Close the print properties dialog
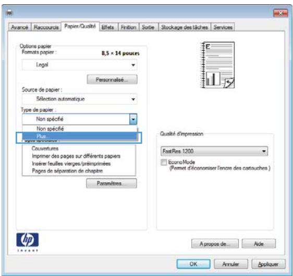The width and height of the screenshot is (293, 276). (280, 13)
